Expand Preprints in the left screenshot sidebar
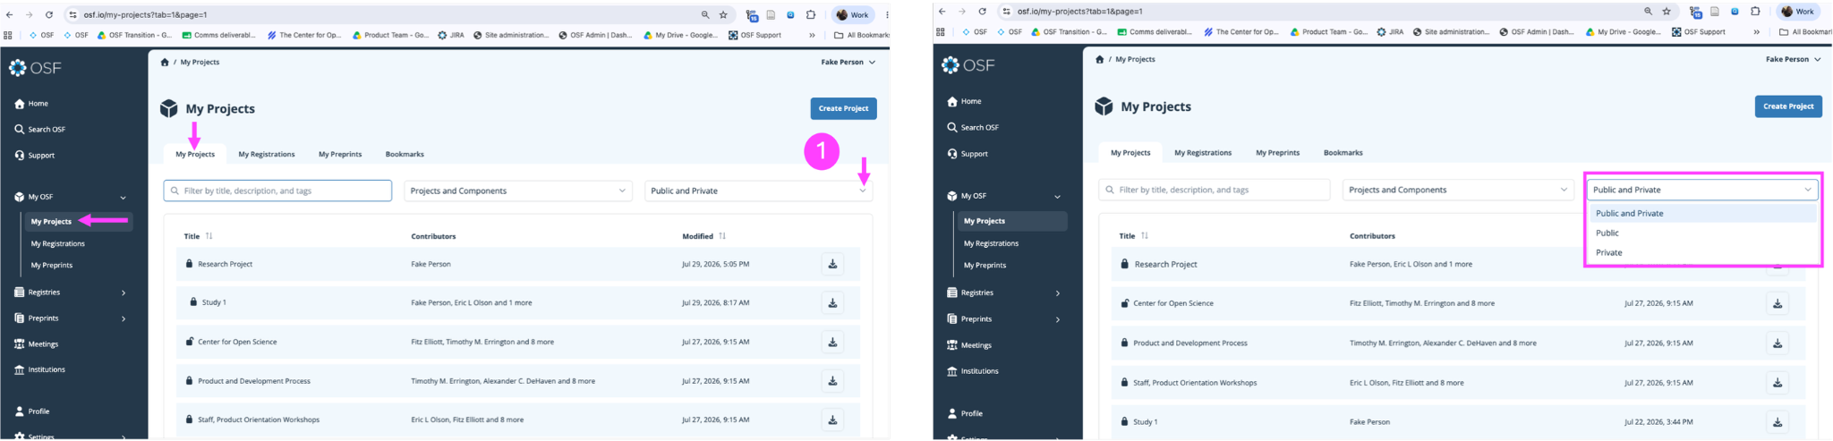The image size is (1833, 441). click(124, 318)
